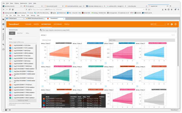Select the RELATIVE horizontal axis option
The image size is (182, 113).
click(20, 33)
